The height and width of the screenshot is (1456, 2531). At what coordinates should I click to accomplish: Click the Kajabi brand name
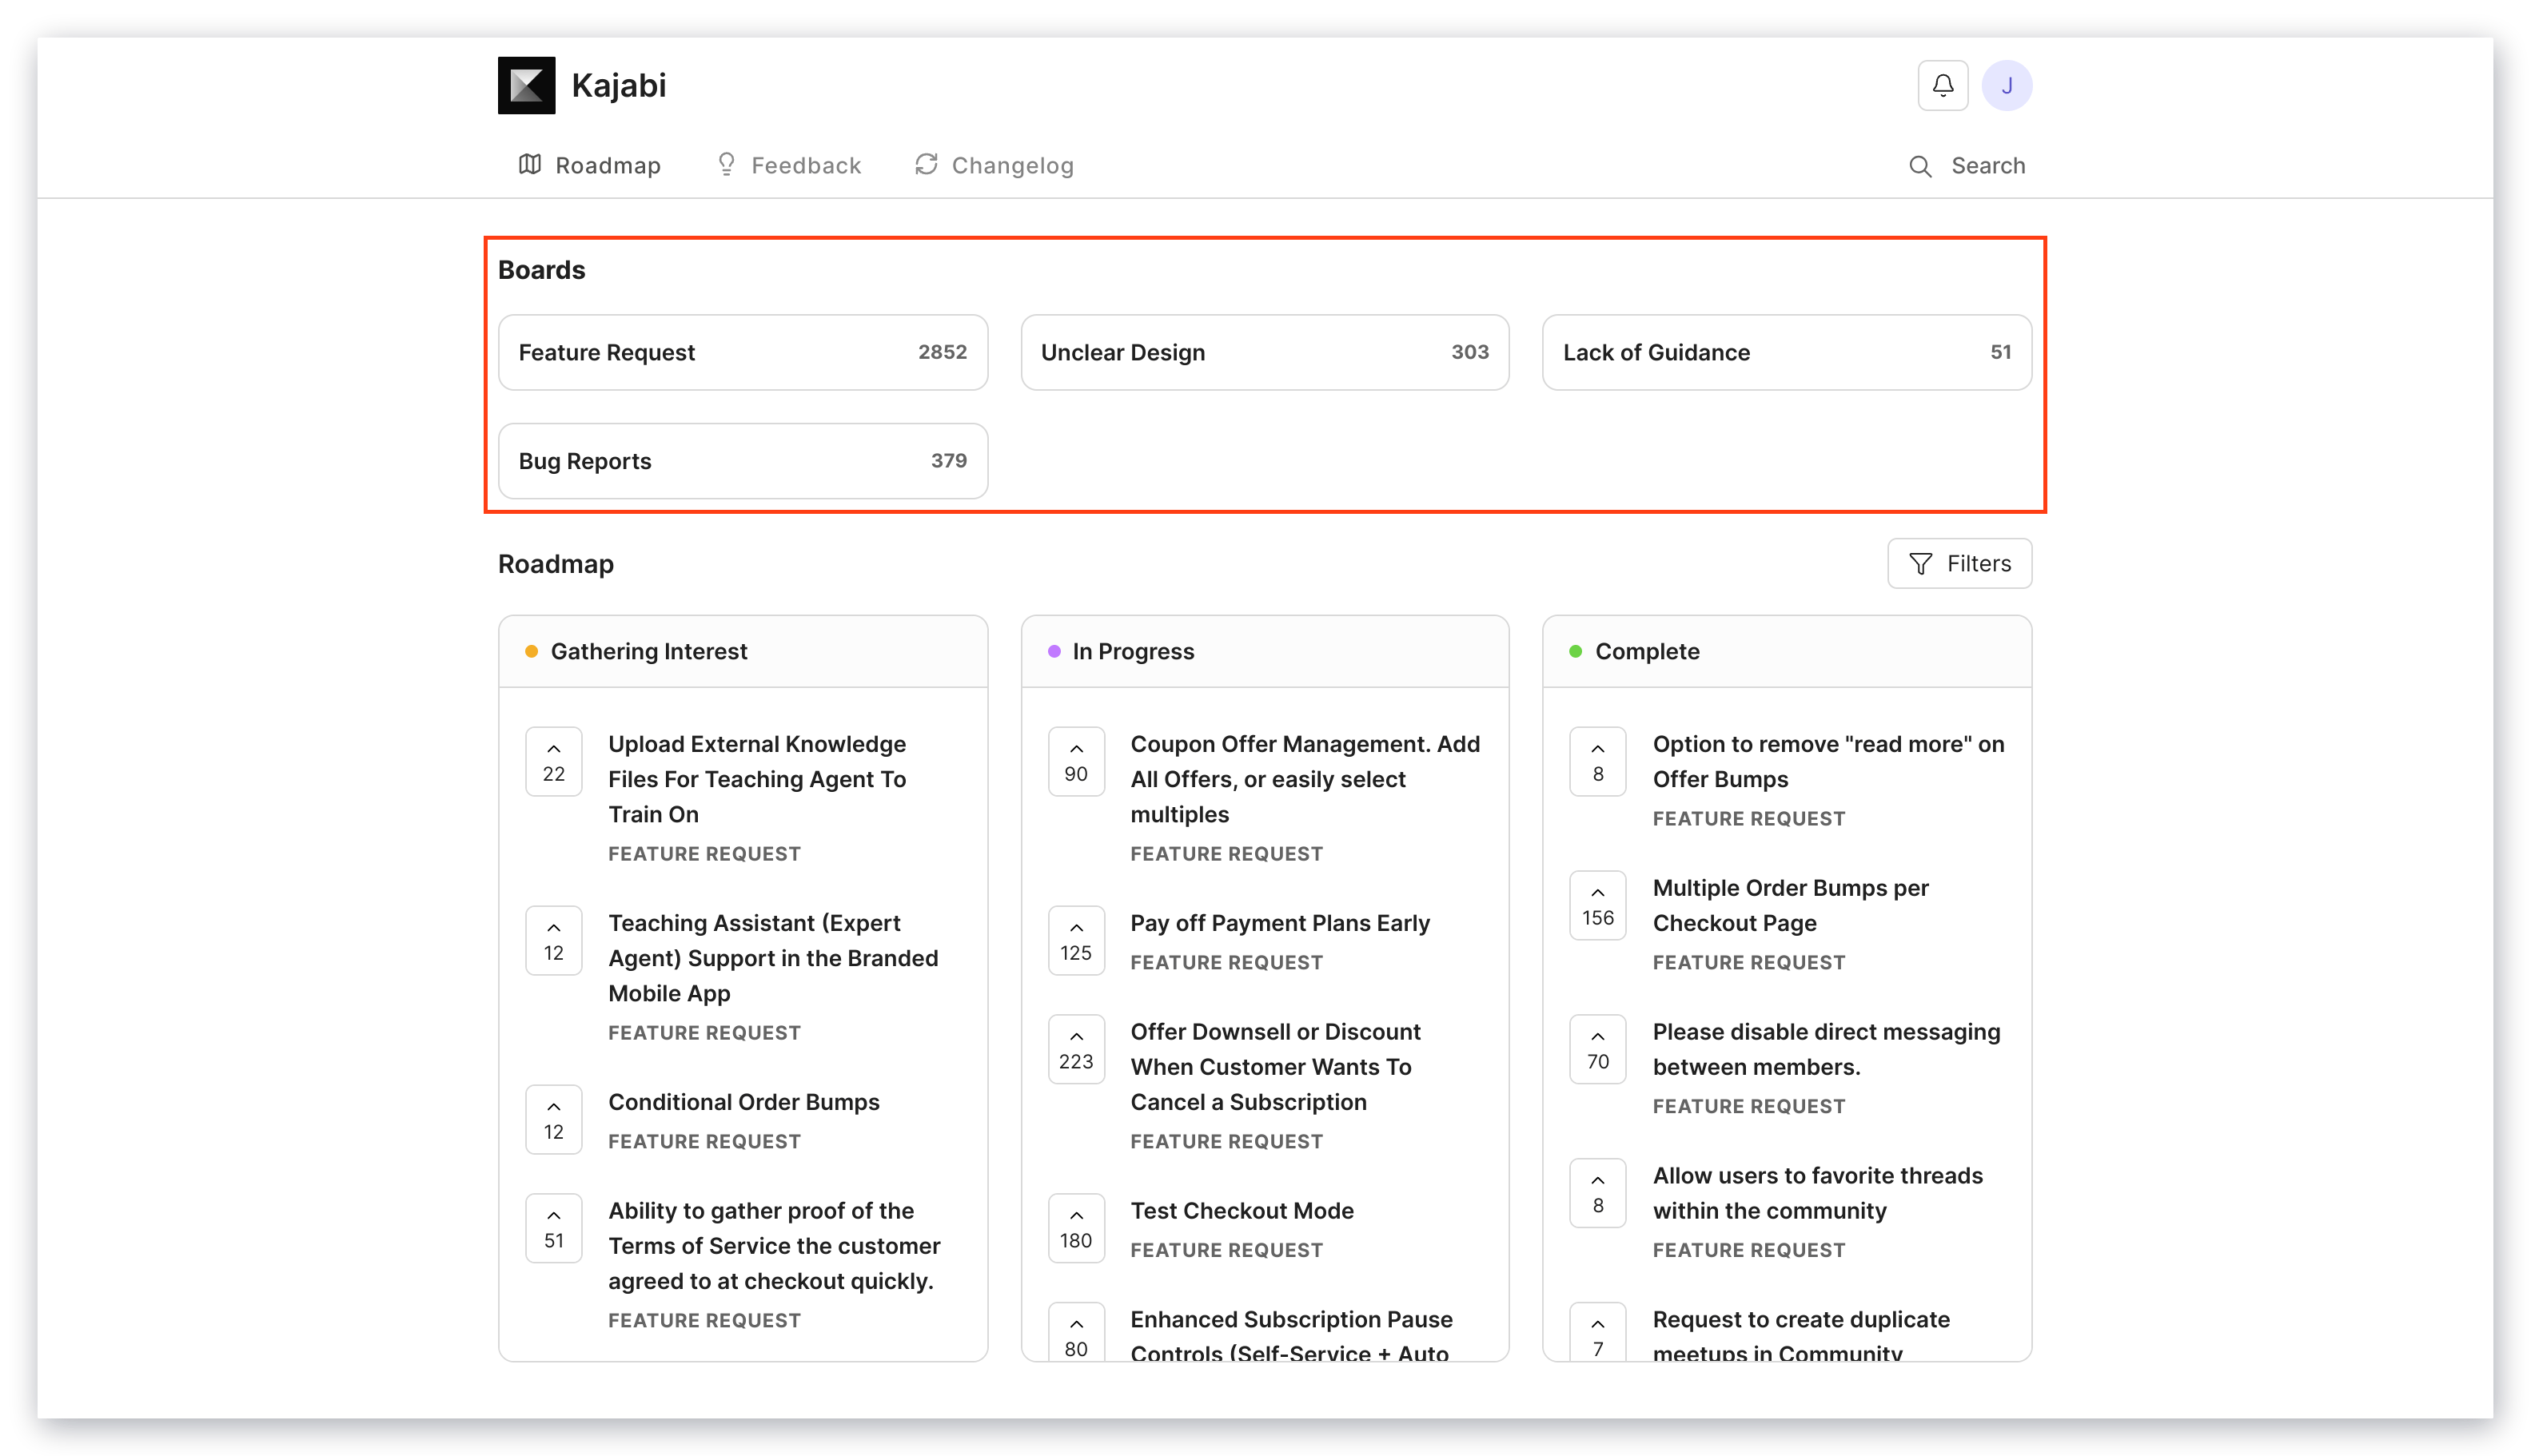(x=618, y=86)
